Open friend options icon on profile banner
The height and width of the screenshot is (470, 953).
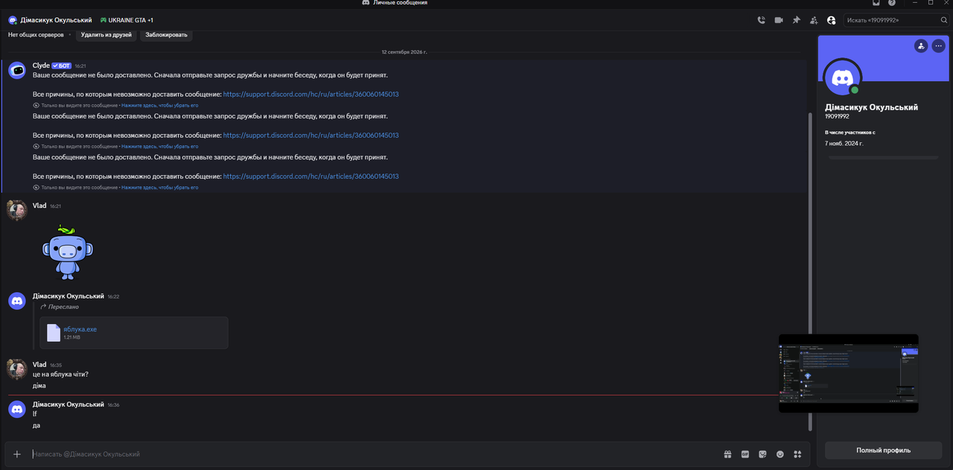921,45
